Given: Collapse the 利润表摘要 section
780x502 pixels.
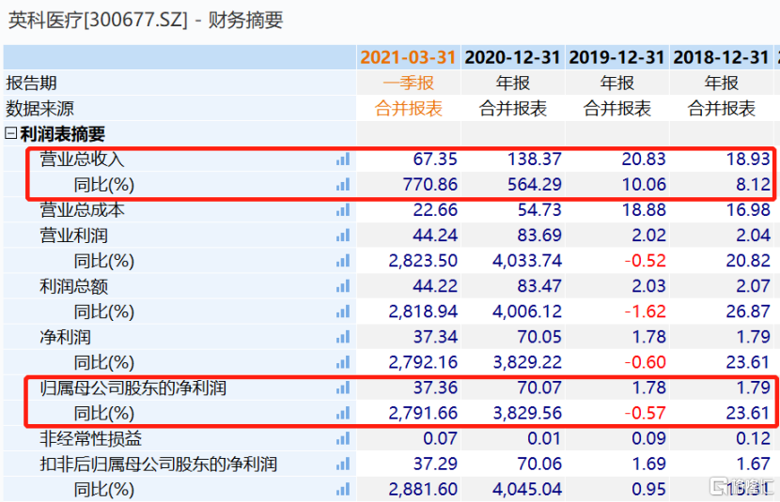Looking at the screenshot, I should tap(10, 133).
